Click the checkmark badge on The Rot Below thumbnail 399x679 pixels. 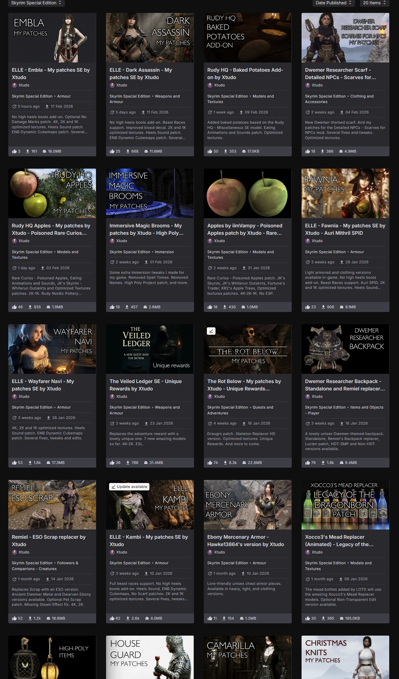pyautogui.click(x=211, y=331)
